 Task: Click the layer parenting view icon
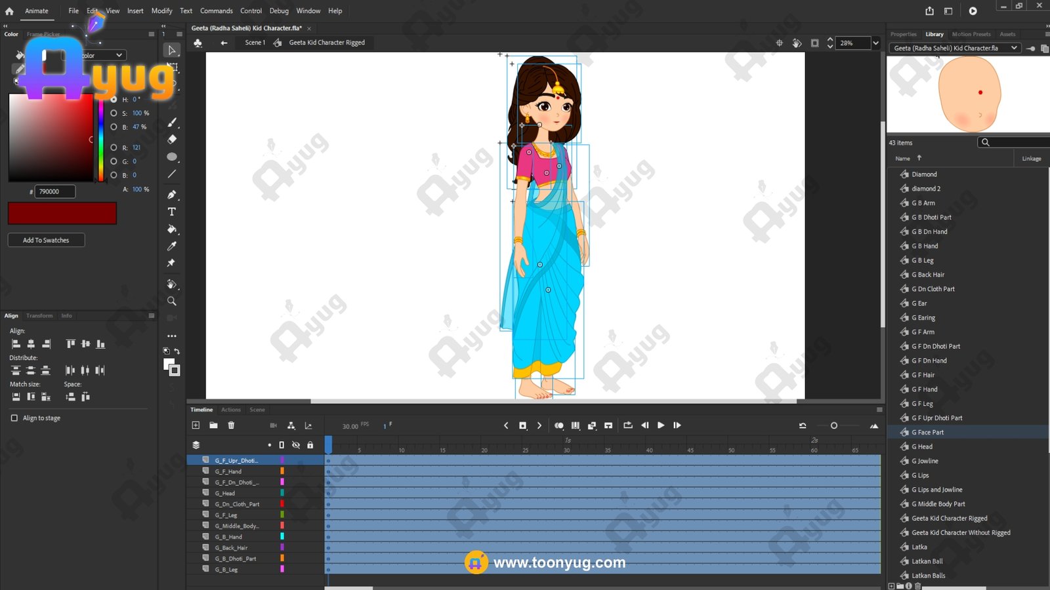(291, 426)
